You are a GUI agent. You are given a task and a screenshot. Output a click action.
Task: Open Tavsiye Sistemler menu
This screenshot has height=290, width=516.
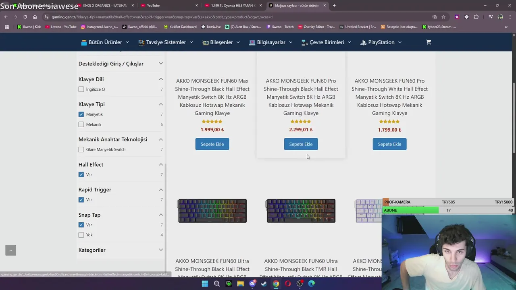(166, 42)
